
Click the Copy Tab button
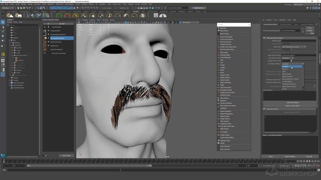click(x=309, y=156)
